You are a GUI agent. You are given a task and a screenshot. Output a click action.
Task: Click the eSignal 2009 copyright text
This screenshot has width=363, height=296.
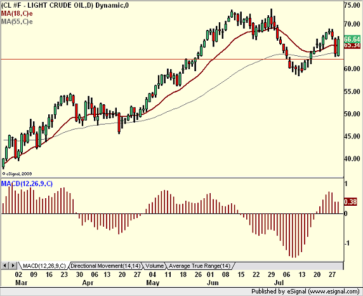[x=17, y=173]
